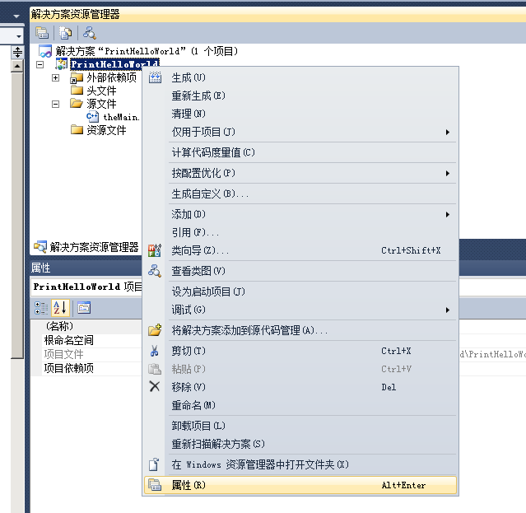526x513 pixels.
Task: Switch to the 解决方案资源管理器 bottom tab
Action: pos(86,247)
